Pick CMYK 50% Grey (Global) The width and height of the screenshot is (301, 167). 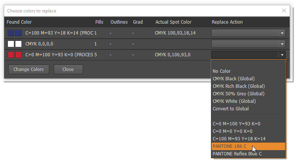tap(238, 93)
